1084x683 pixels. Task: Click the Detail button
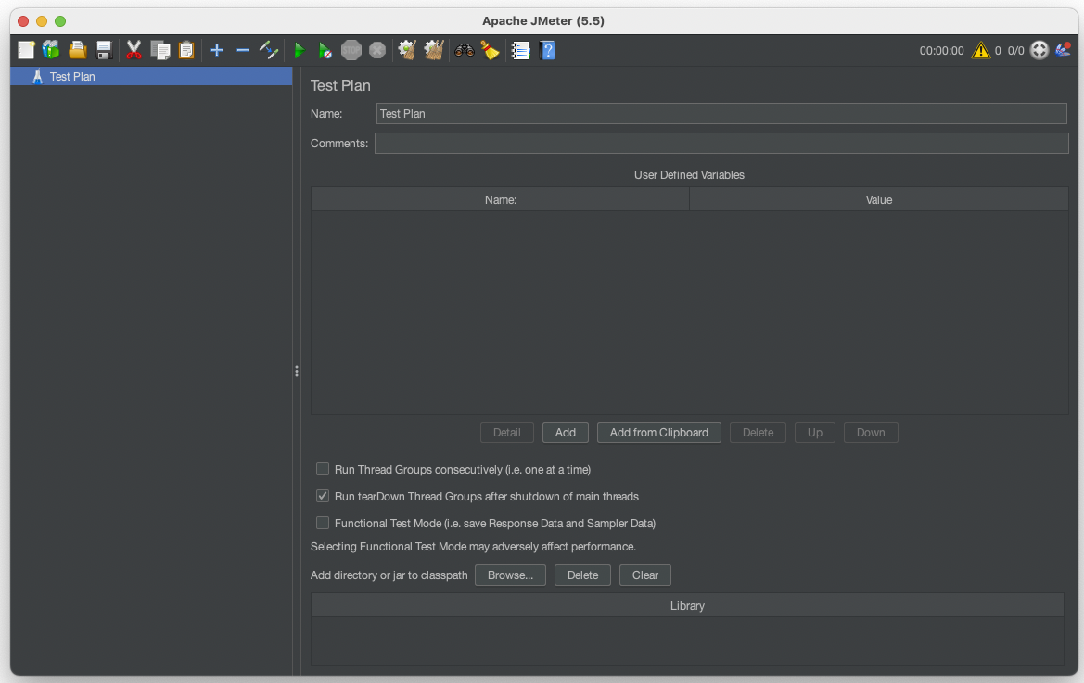pos(506,433)
